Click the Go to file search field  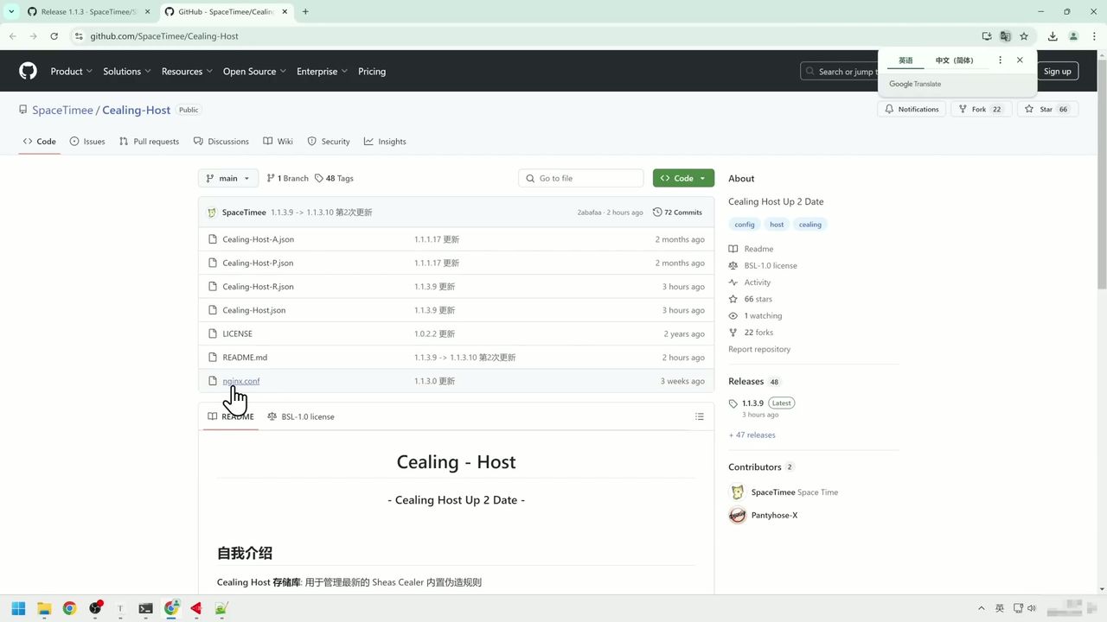click(x=588, y=178)
